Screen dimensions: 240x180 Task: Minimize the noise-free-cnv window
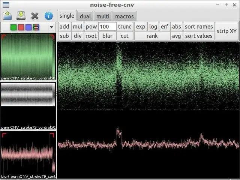(x=218, y=5)
